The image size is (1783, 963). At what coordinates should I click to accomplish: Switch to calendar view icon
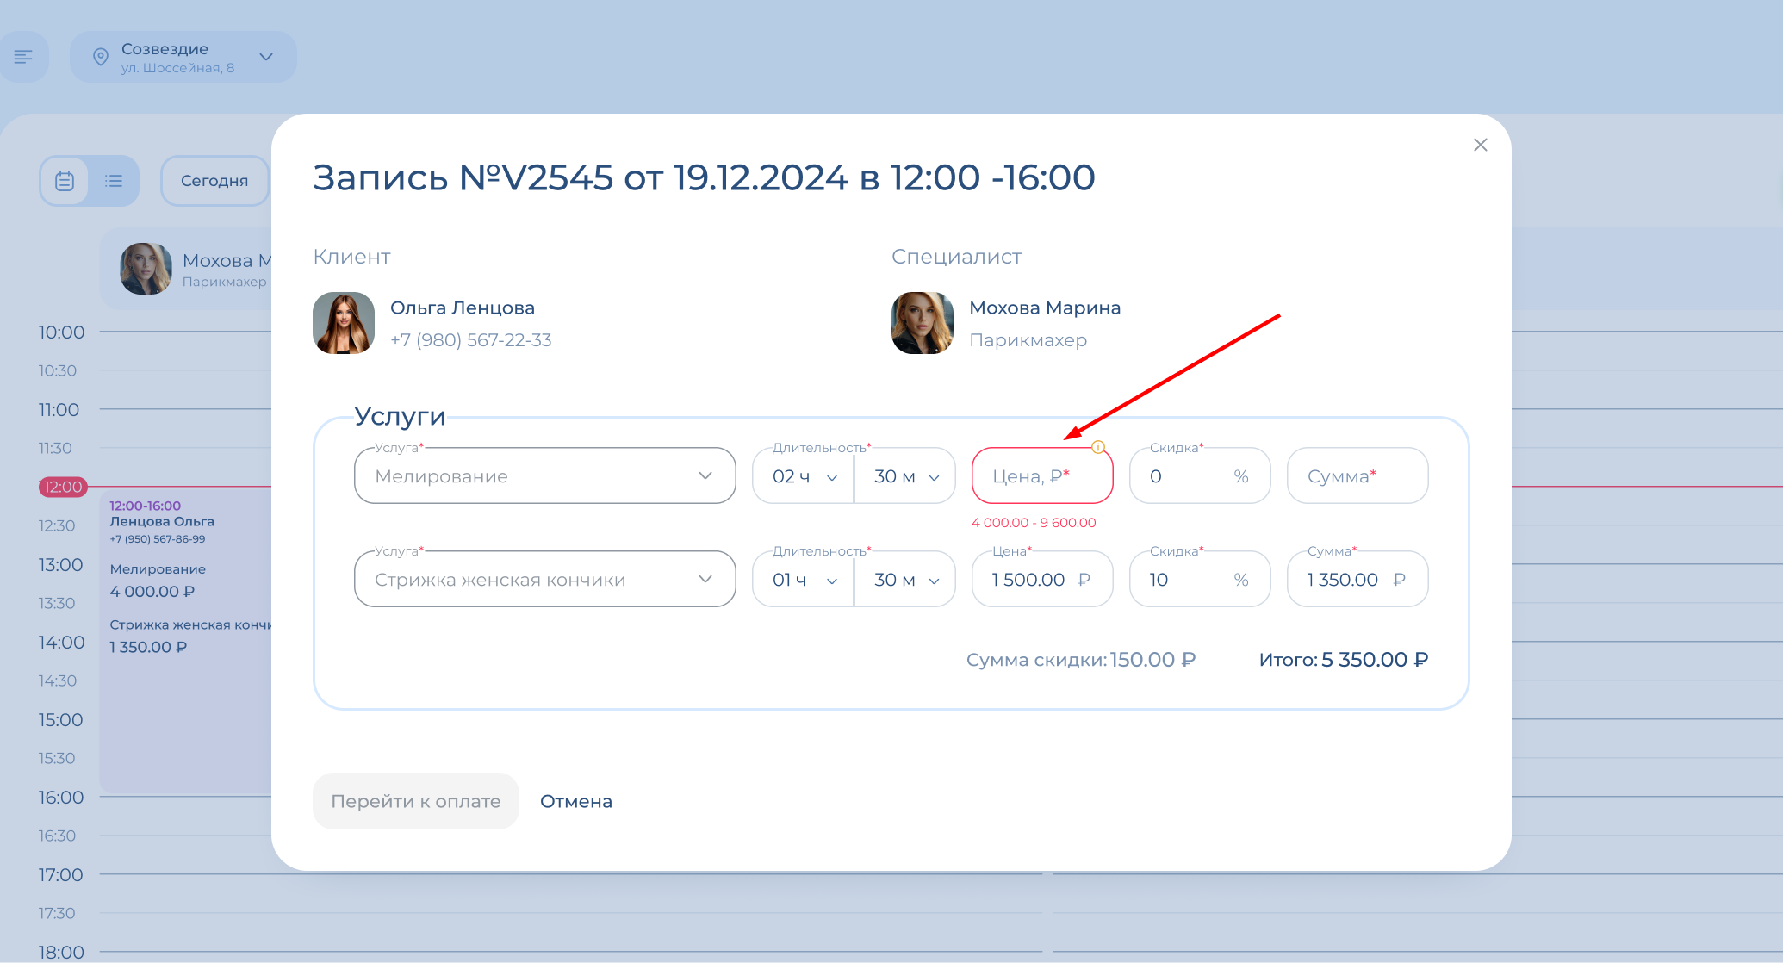pos(65,181)
